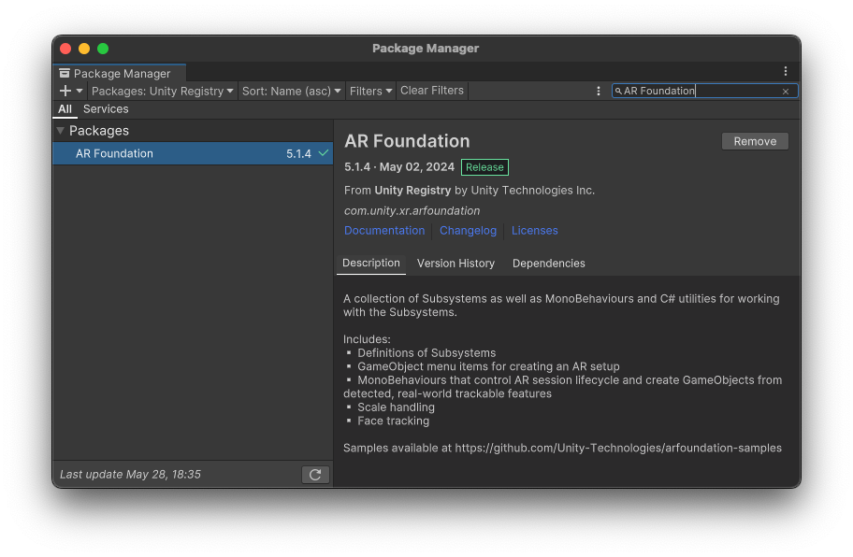Click the Remove button

click(x=755, y=141)
